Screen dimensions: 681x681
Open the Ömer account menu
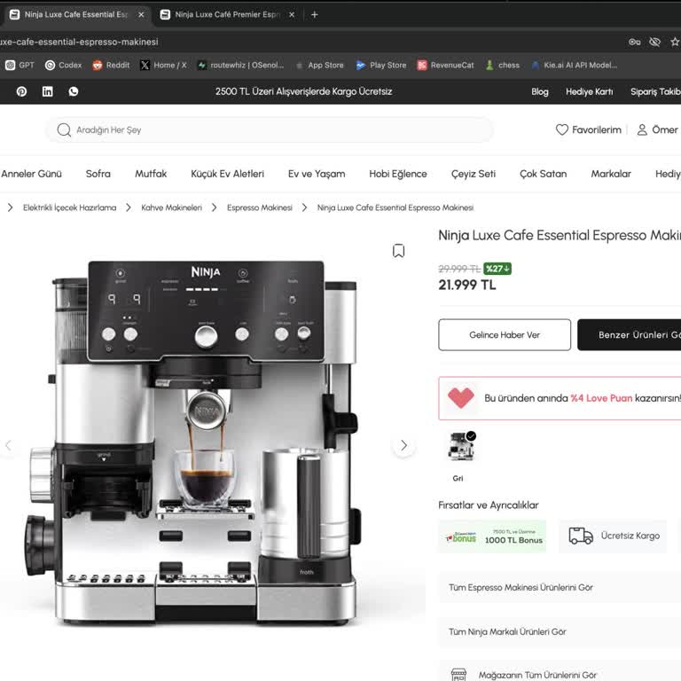coord(657,129)
